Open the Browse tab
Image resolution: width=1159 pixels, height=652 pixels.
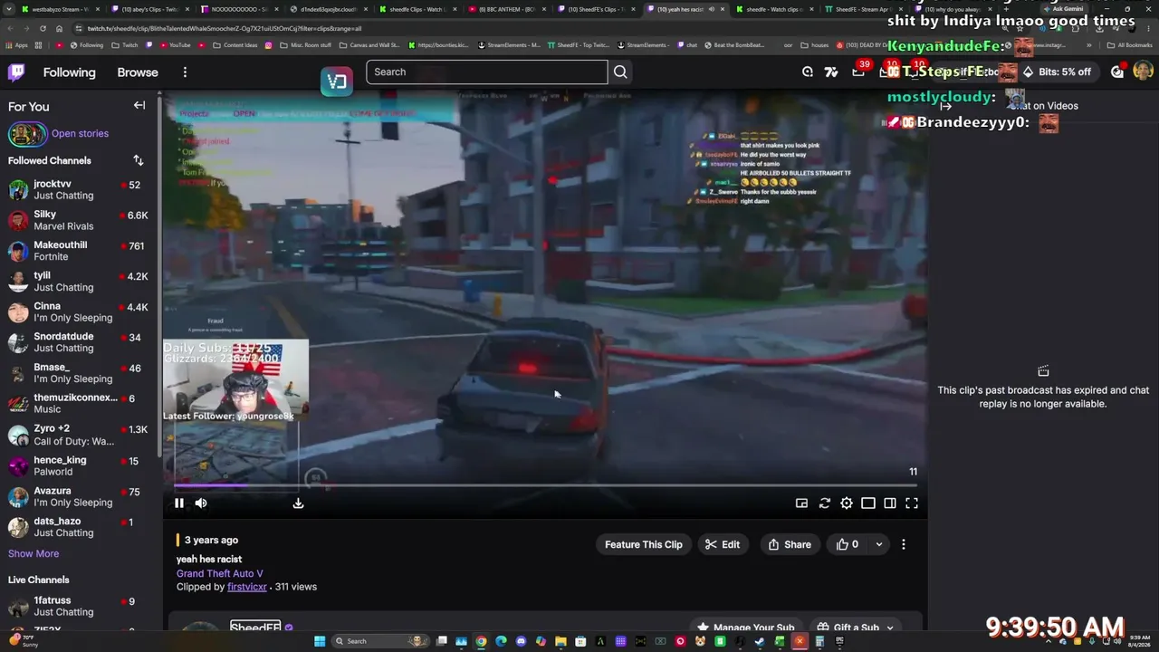click(x=138, y=72)
